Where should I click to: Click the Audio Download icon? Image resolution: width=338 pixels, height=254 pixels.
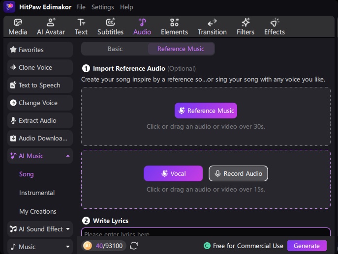(13, 138)
